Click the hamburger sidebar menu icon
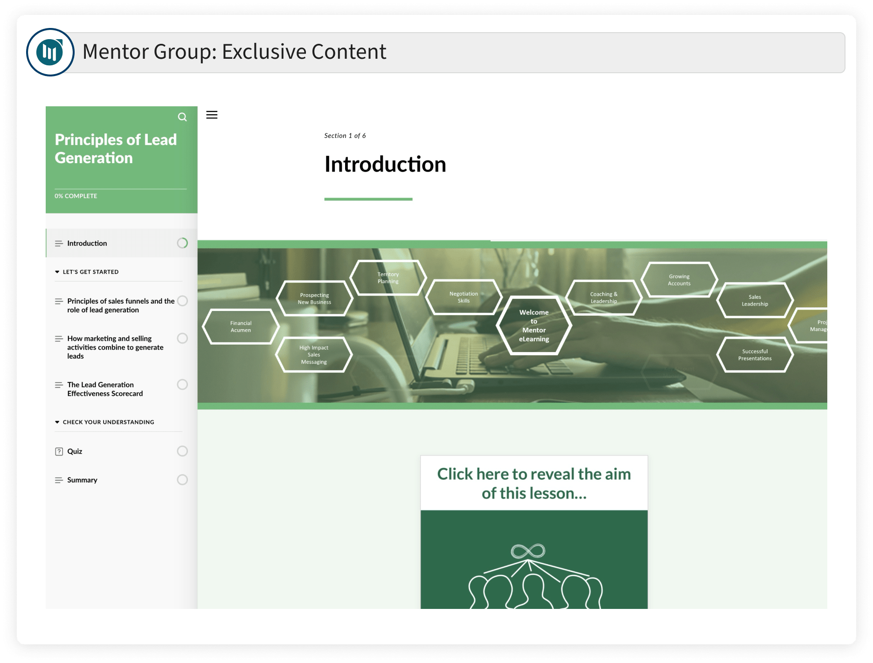The image size is (873, 663). coord(212,115)
